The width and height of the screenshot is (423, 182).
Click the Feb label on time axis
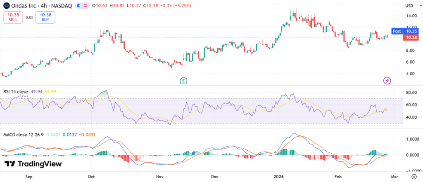(338, 177)
